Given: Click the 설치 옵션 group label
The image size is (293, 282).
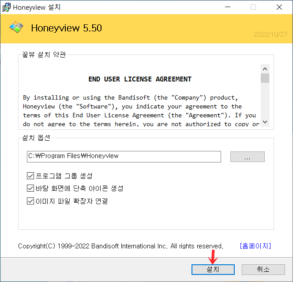Looking at the screenshot, I should click(36, 138).
